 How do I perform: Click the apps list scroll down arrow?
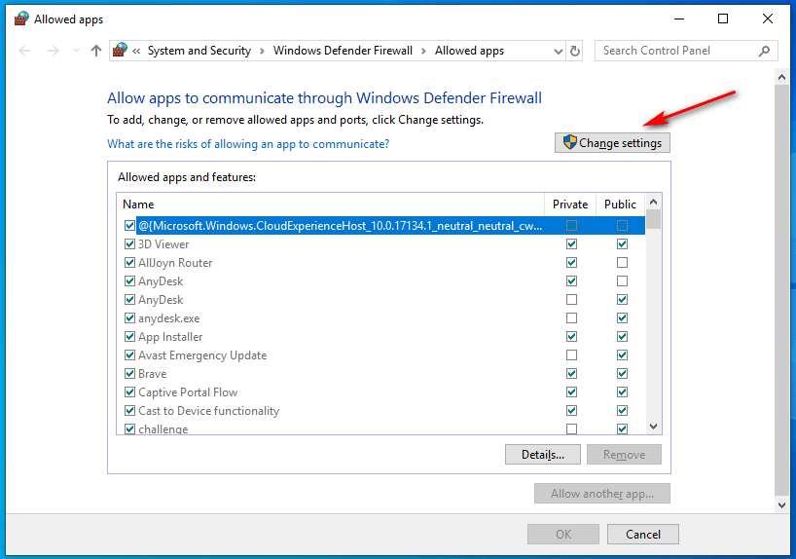point(653,427)
